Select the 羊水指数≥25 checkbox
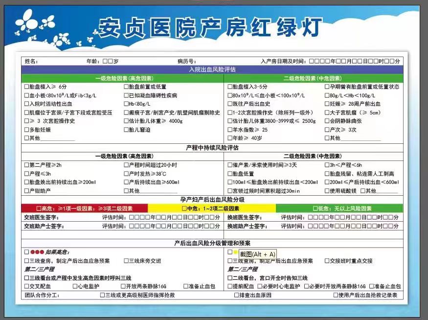The image size is (428, 320). tap(230, 130)
